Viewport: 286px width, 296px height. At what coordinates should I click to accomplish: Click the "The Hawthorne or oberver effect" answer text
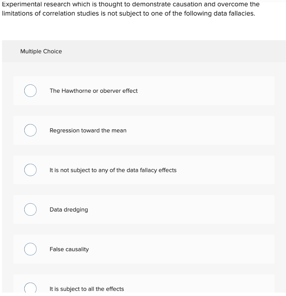pyautogui.click(x=94, y=91)
